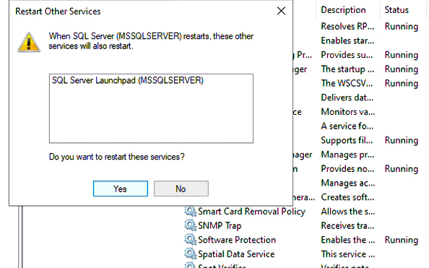Viewport: 429px width, 268px height.
Task: Click Running status beside 'Supports fil...'
Action: point(402,140)
